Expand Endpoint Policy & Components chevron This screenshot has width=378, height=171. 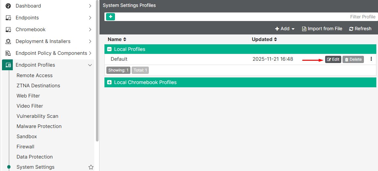point(90,53)
